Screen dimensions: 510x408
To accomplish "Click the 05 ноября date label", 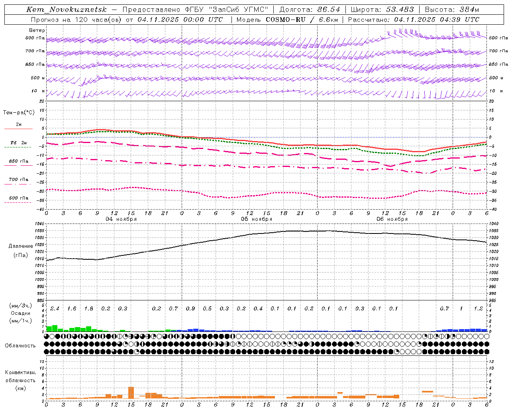I will pos(257,219).
